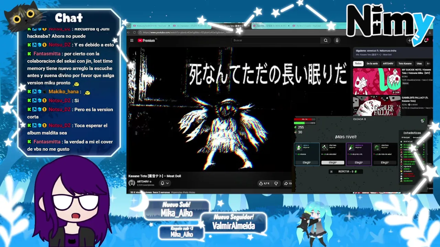Open the GAMBLER'S FALLACY video title

point(415,99)
